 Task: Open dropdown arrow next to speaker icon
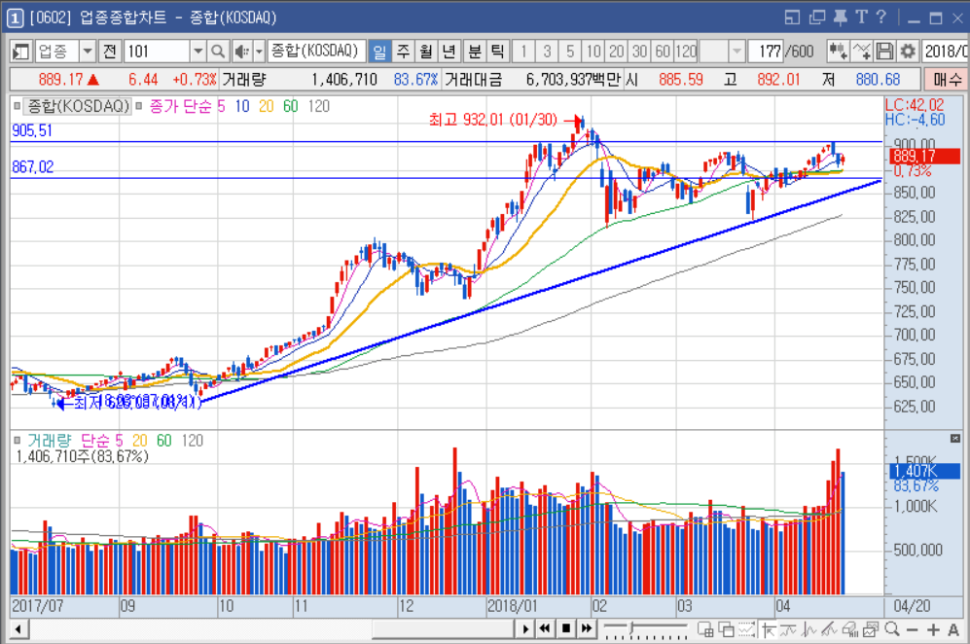(259, 51)
